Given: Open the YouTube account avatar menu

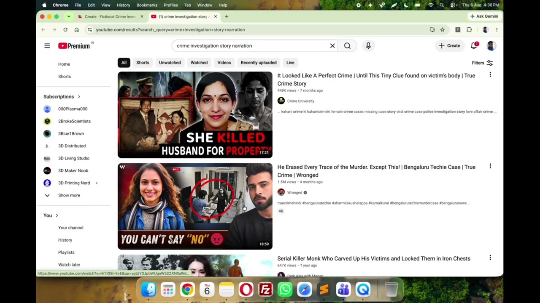Looking at the screenshot, I should pyautogui.click(x=491, y=45).
